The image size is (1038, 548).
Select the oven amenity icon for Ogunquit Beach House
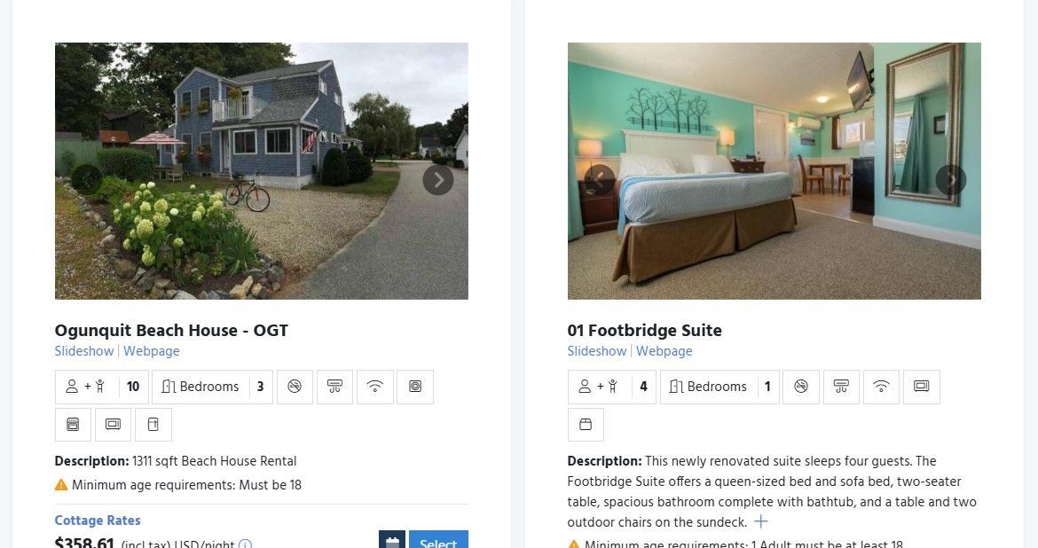pos(73,424)
